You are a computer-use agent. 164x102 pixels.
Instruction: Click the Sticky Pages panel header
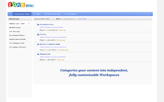pos(20,19)
